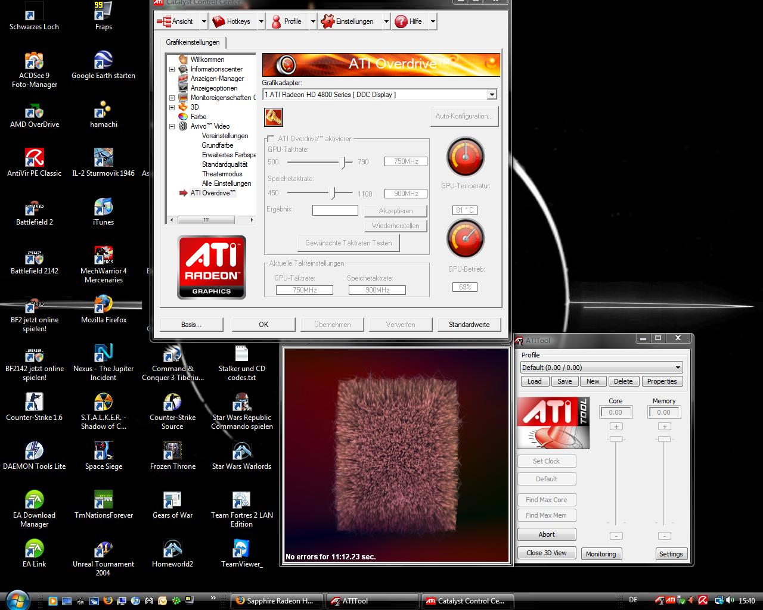Launch DAEMON Tools Lite icon
The width and height of the screenshot is (763, 610).
click(34, 456)
